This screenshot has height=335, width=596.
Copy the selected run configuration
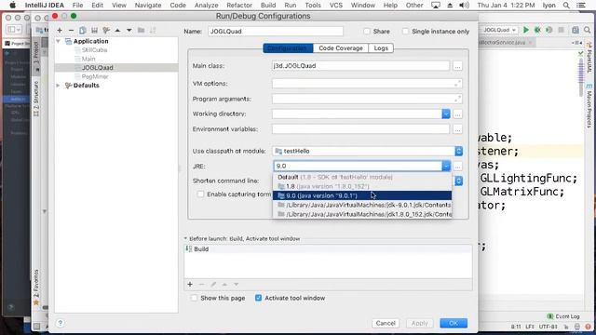pyautogui.click(x=83, y=30)
